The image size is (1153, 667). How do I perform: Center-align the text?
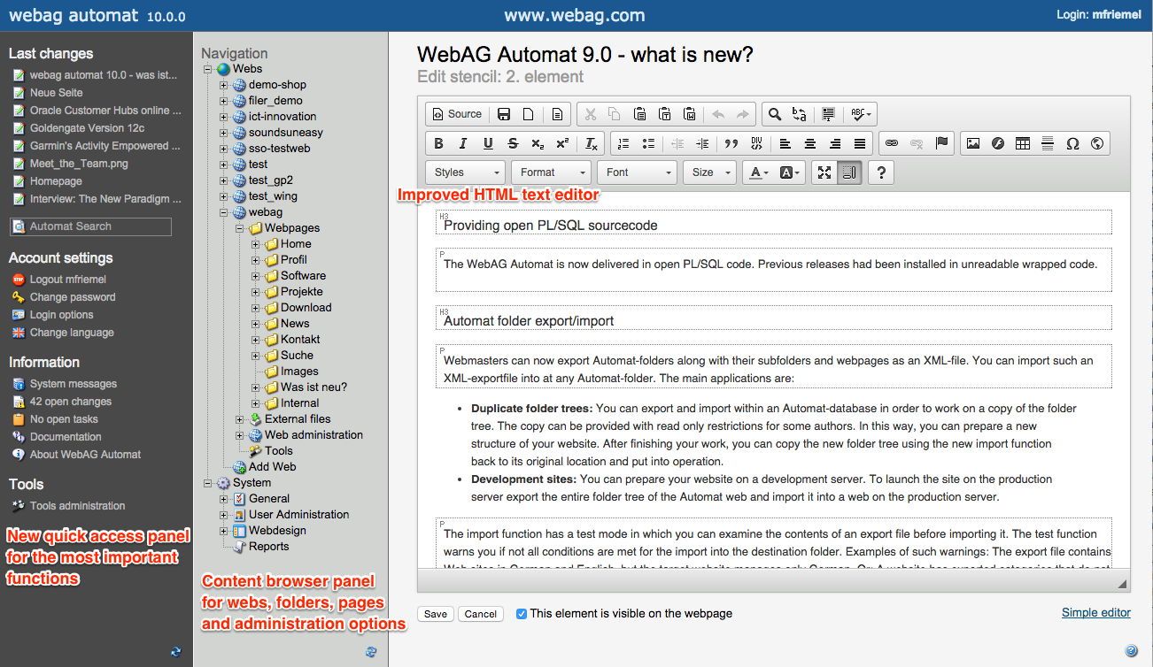810,143
